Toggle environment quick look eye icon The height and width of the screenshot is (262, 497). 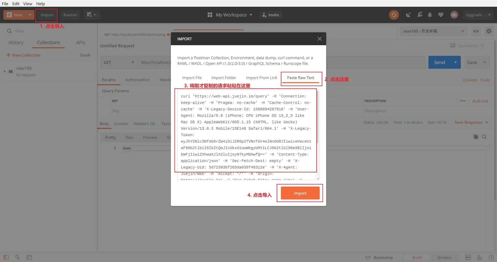coord(476,31)
